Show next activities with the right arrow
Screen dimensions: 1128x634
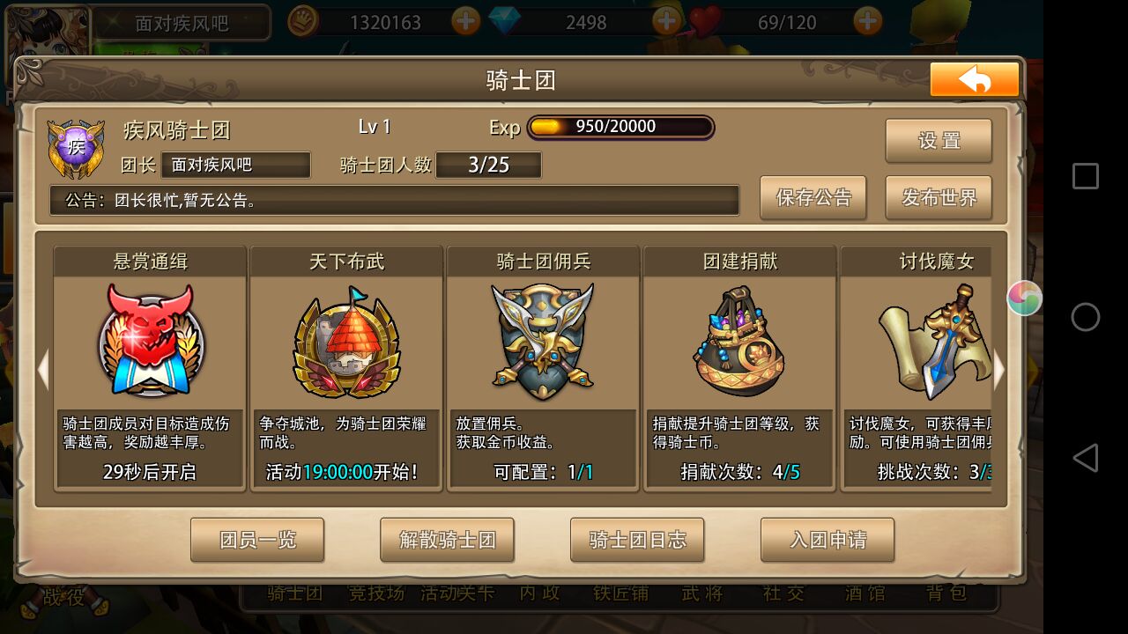[x=998, y=370]
